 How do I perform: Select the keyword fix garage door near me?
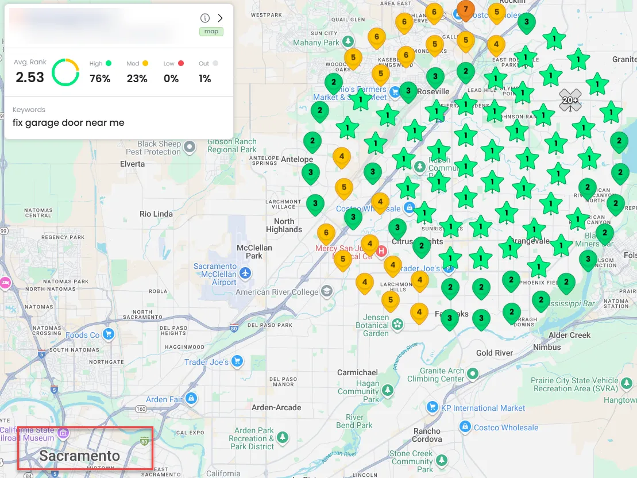[68, 123]
